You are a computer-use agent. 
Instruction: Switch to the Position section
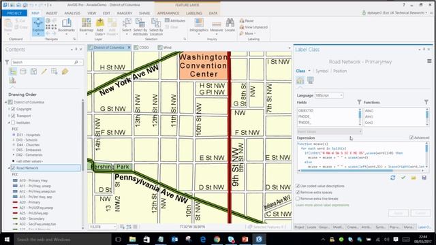click(x=340, y=71)
